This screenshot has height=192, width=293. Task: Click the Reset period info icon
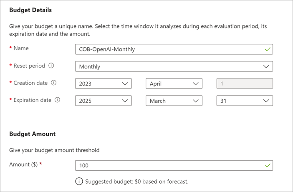(x=51, y=66)
